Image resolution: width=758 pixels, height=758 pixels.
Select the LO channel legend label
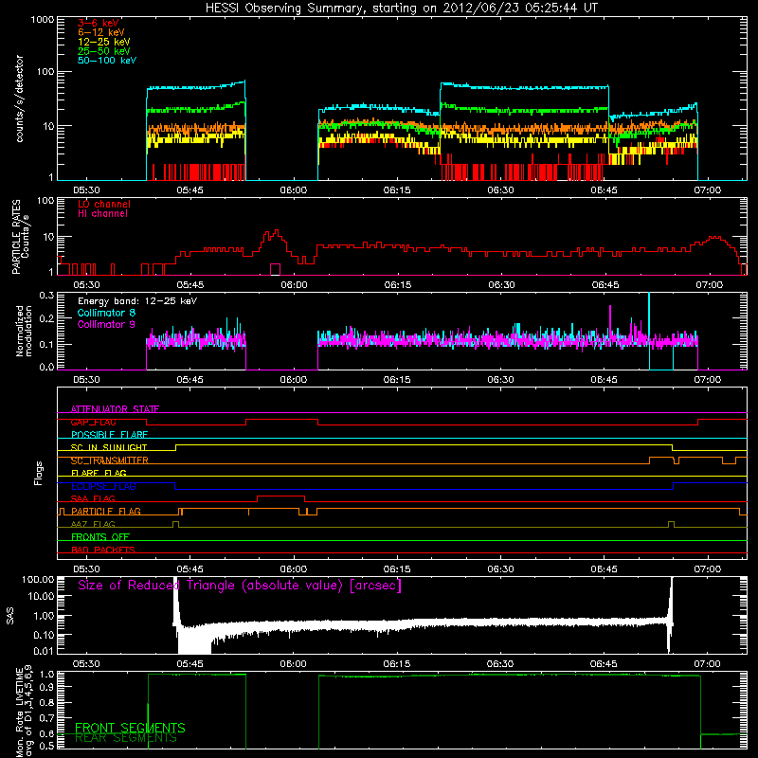(104, 204)
